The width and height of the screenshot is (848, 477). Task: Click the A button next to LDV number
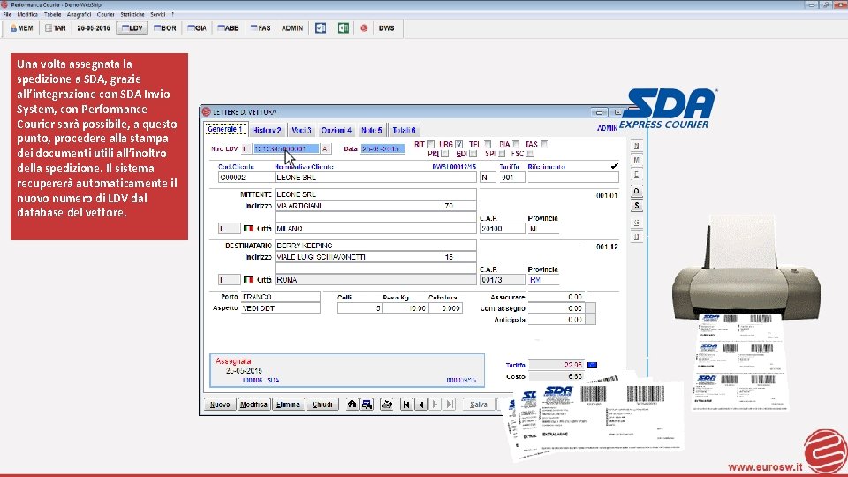tap(325, 148)
